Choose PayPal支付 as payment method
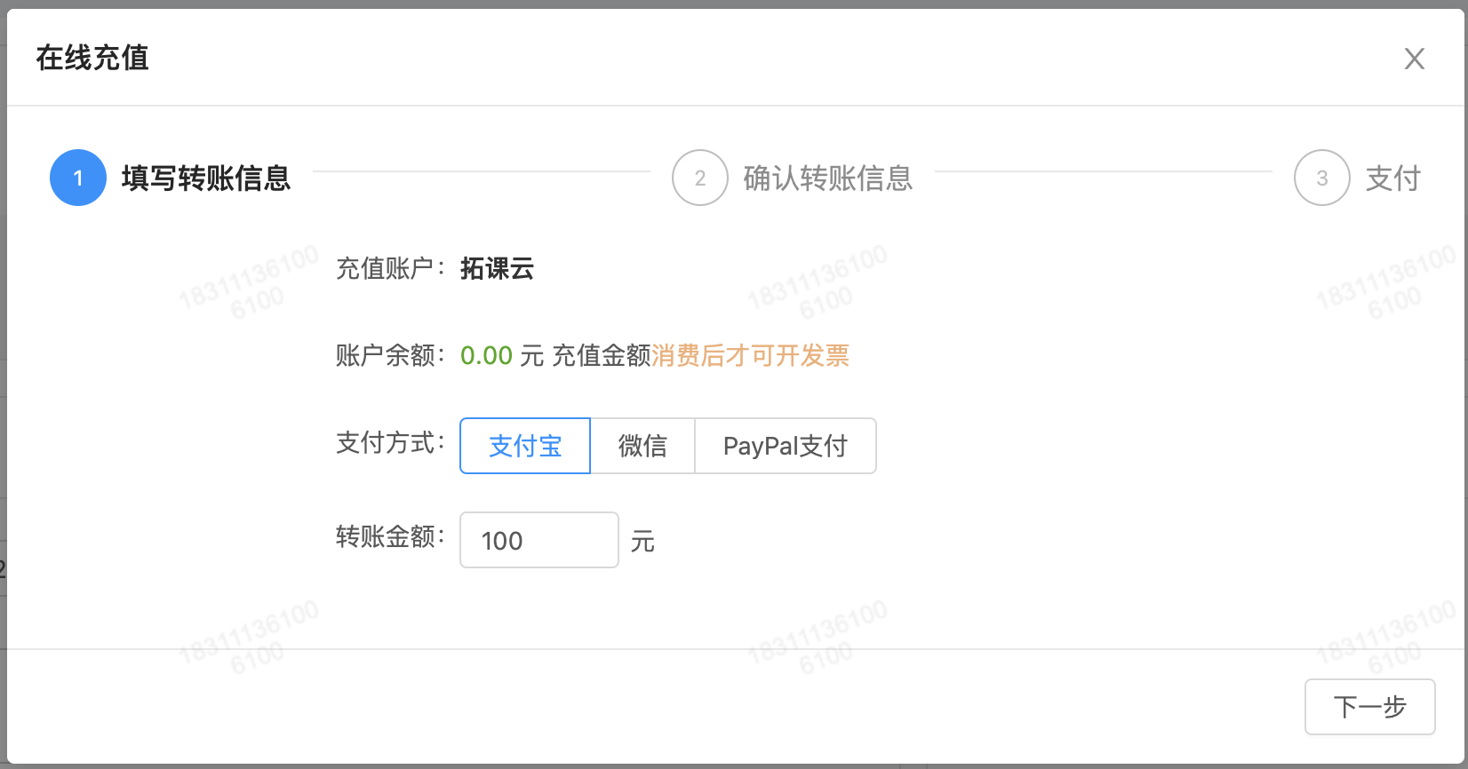 click(x=786, y=446)
